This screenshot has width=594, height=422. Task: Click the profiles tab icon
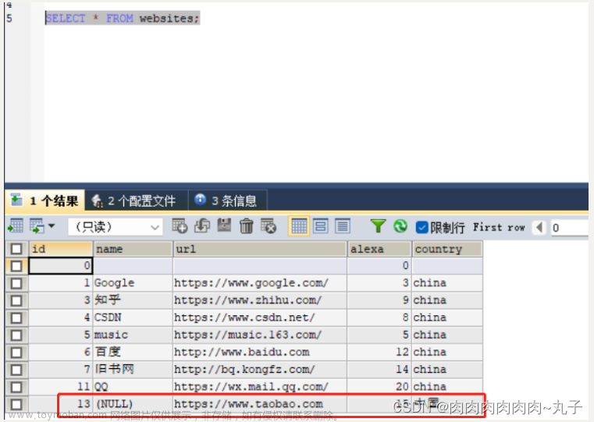pyautogui.click(x=97, y=200)
